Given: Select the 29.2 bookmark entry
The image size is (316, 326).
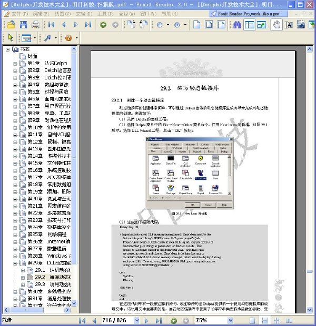Looking at the screenshot, I should pos(53,277).
